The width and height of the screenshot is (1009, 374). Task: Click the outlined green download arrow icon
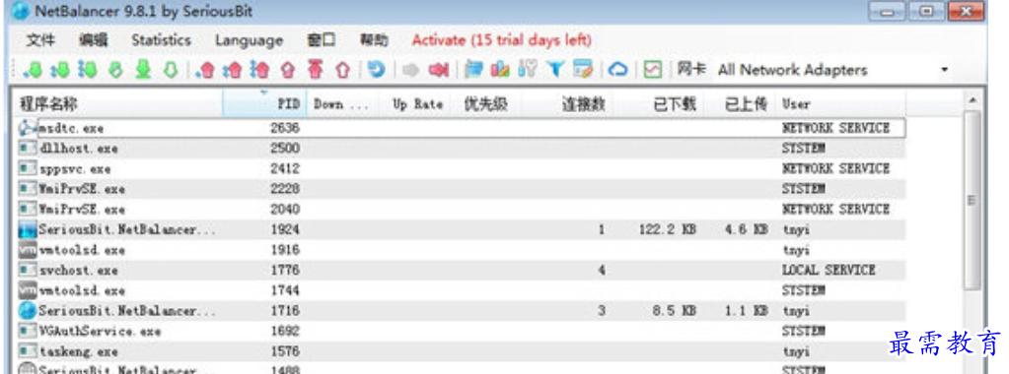point(170,70)
